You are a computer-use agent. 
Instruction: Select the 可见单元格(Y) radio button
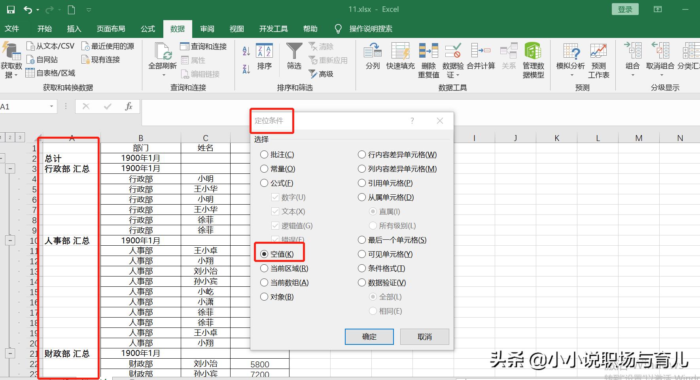point(361,254)
